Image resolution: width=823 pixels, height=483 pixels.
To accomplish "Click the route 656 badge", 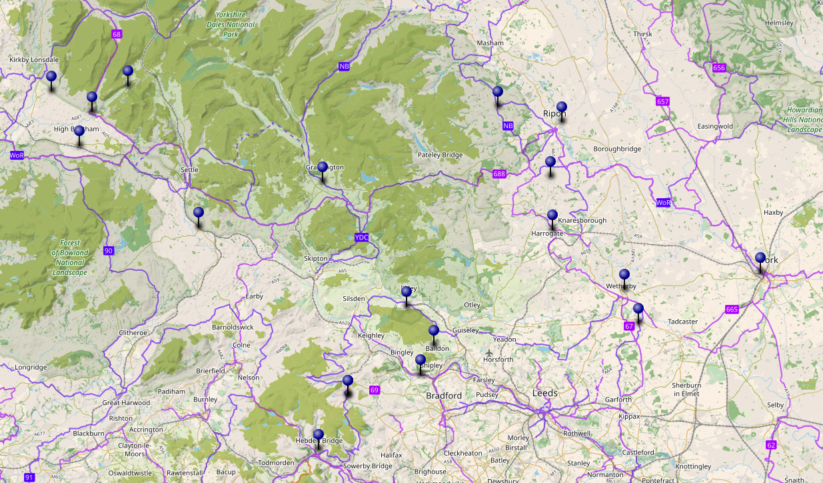I will tap(719, 68).
